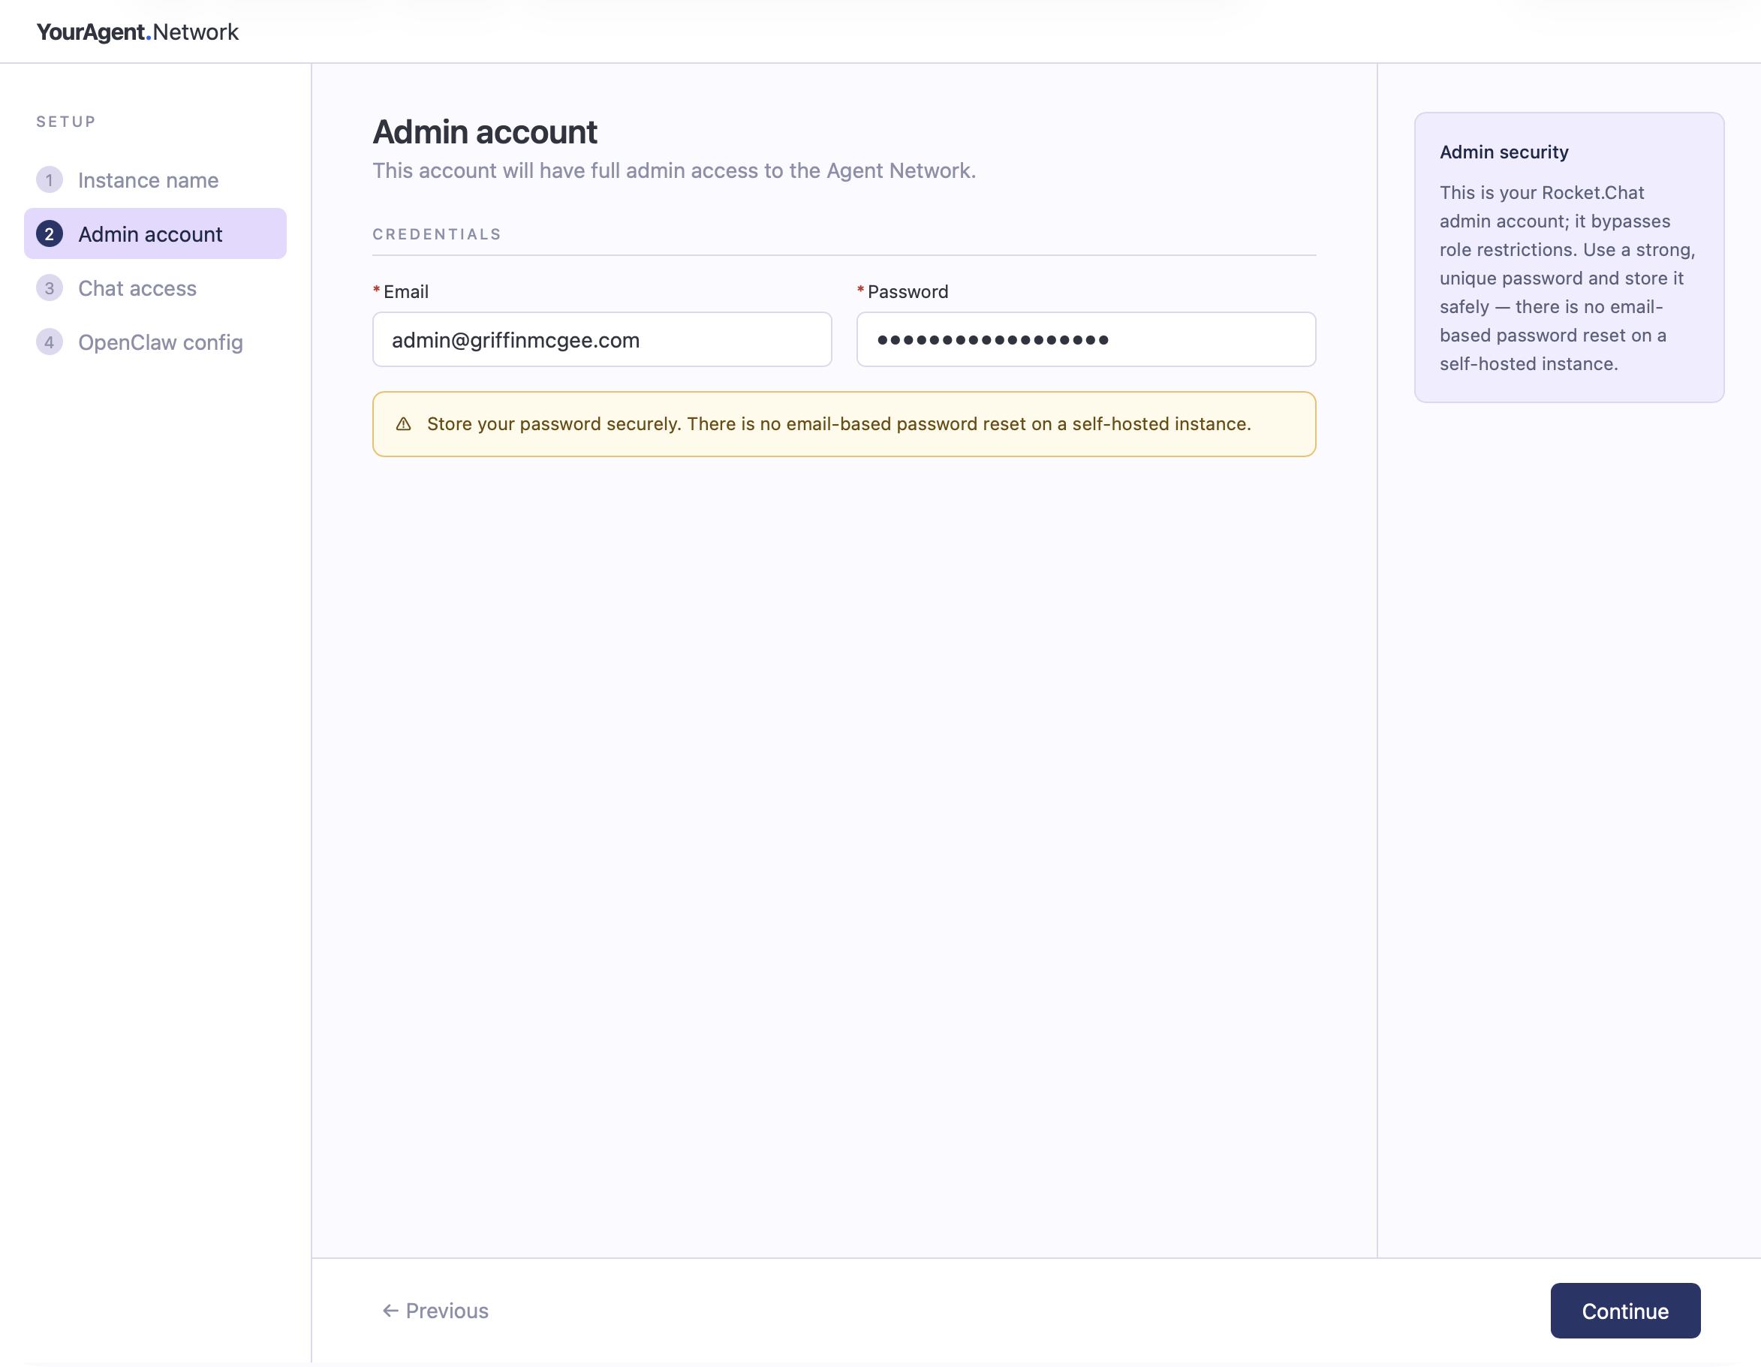
Task: Click the step 2 number badge
Action: pyautogui.click(x=50, y=234)
